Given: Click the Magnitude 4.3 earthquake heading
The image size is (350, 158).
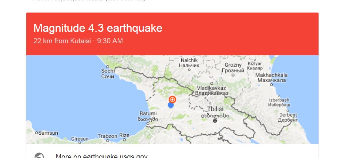Looking at the screenshot, I should pos(98,28).
